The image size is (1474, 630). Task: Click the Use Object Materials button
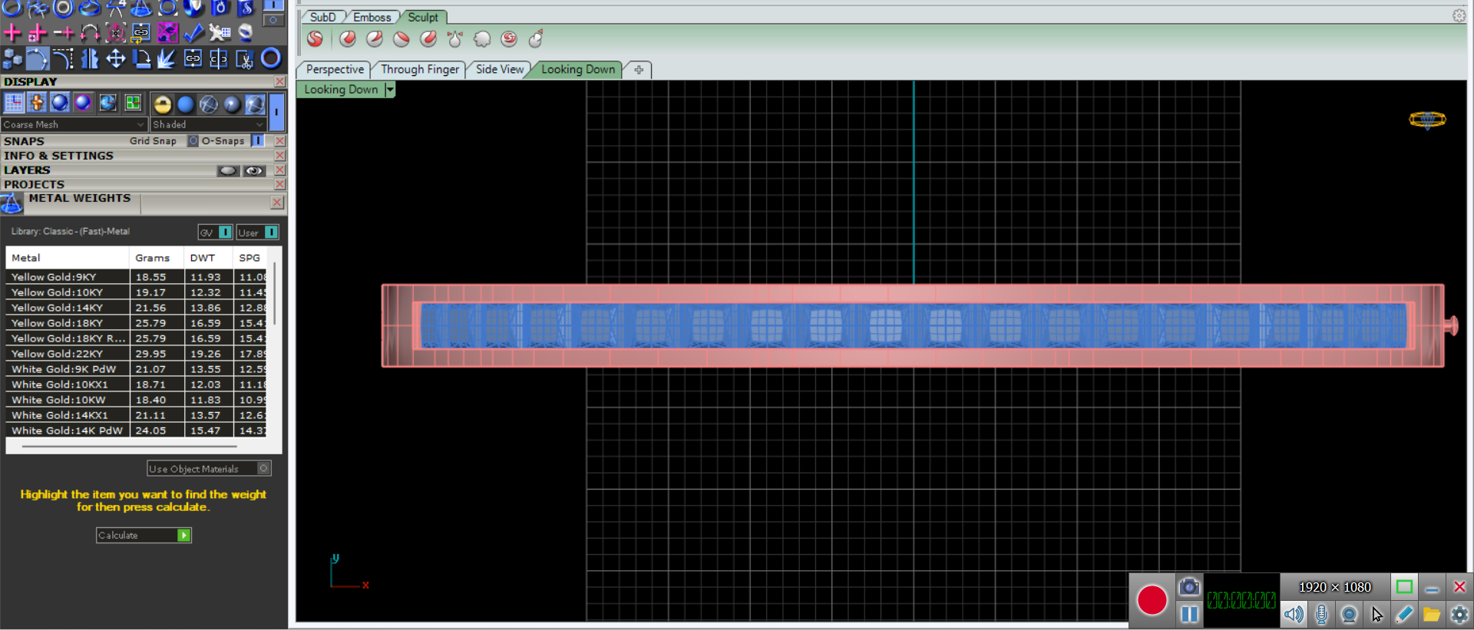click(209, 469)
